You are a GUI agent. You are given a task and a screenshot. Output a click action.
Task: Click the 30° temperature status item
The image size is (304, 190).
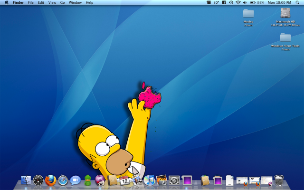click(x=216, y=2)
